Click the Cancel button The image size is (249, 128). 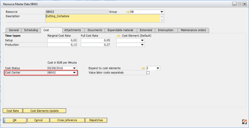tap(39, 120)
